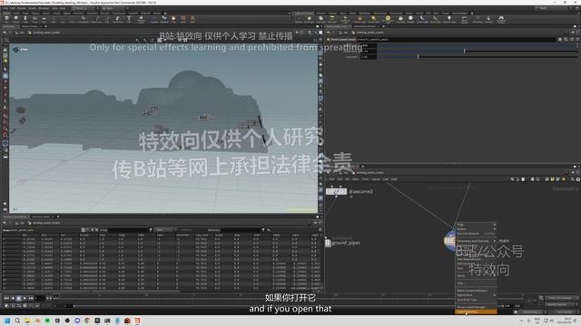This screenshot has width=581, height=326.
Task: Expand the Actions submenu
Action: click(x=476, y=229)
